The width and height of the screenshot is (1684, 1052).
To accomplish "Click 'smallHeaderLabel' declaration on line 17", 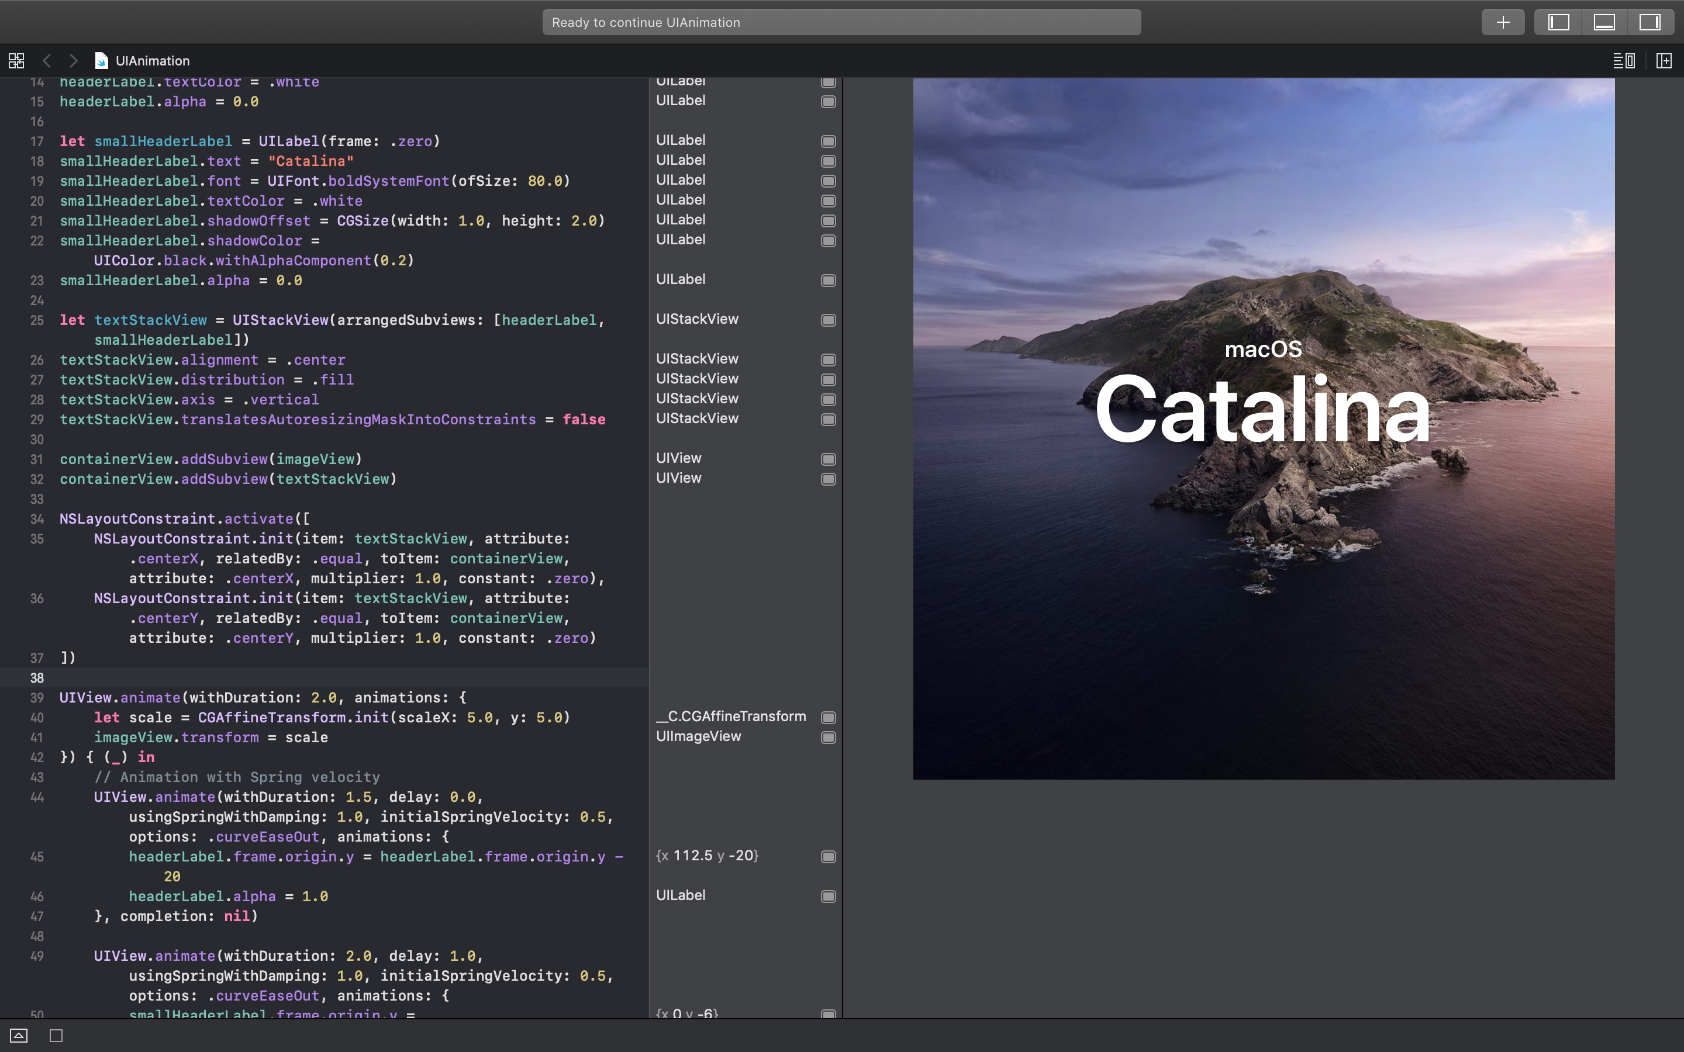I will click(163, 141).
